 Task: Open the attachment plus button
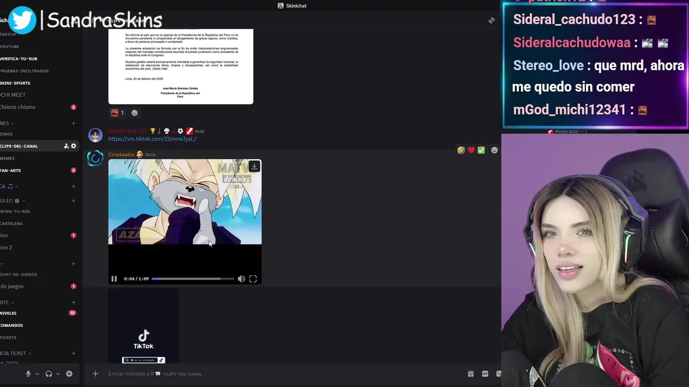[x=95, y=374]
